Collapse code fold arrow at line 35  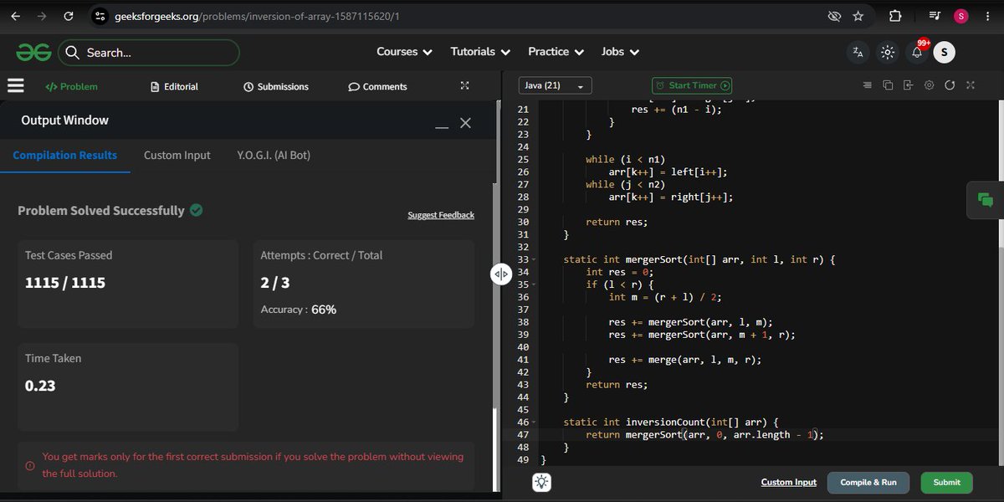point(533,284)
